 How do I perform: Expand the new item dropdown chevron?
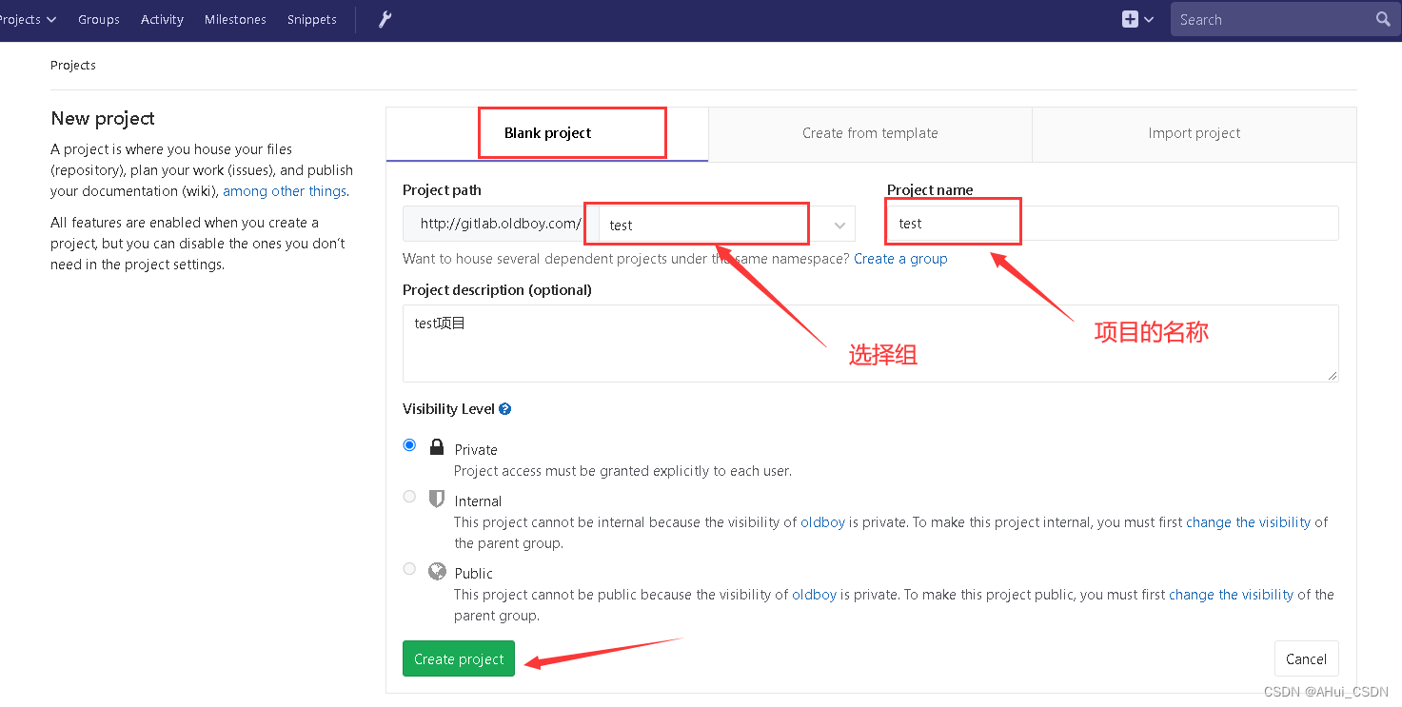point(1149,19)
